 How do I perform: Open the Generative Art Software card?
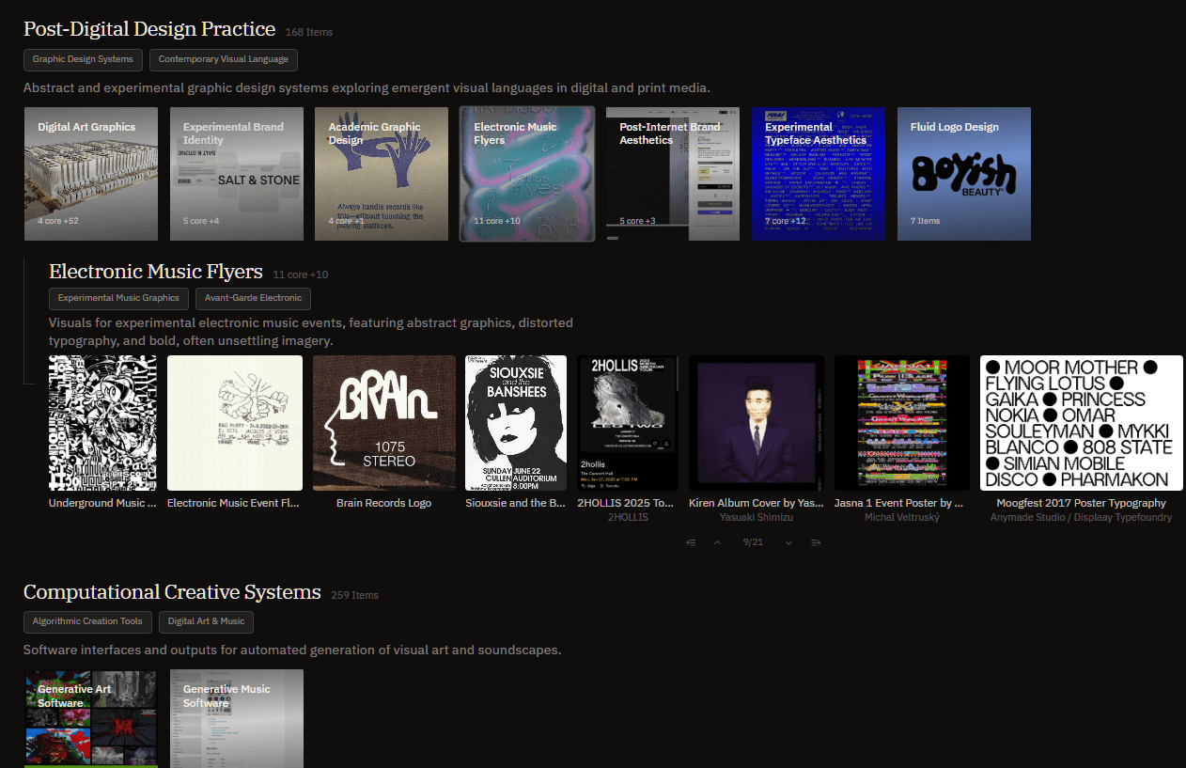click(91, 718)
